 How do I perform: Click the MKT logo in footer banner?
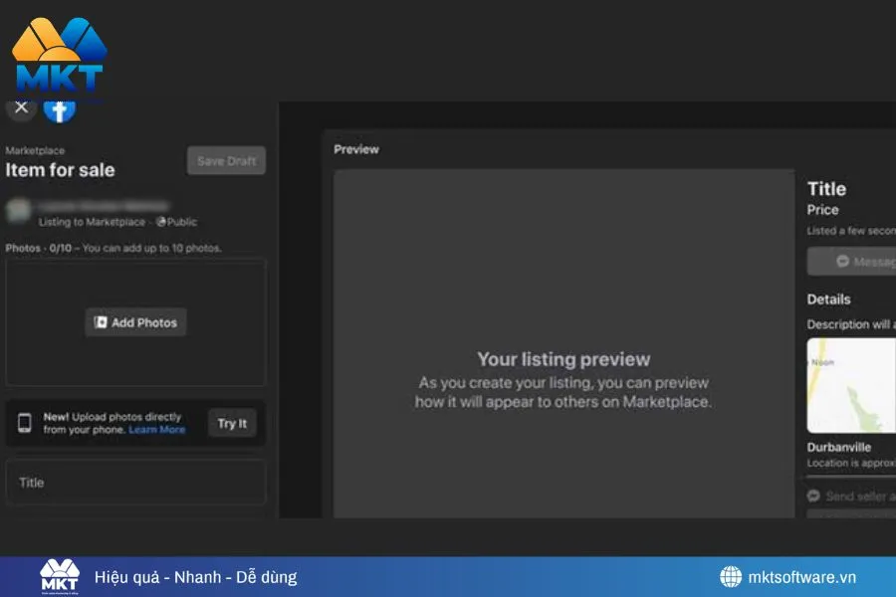click(59, 577)
